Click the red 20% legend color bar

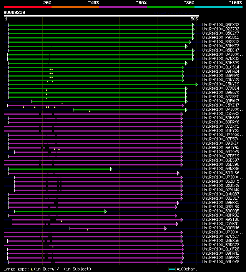click(28, 7)
